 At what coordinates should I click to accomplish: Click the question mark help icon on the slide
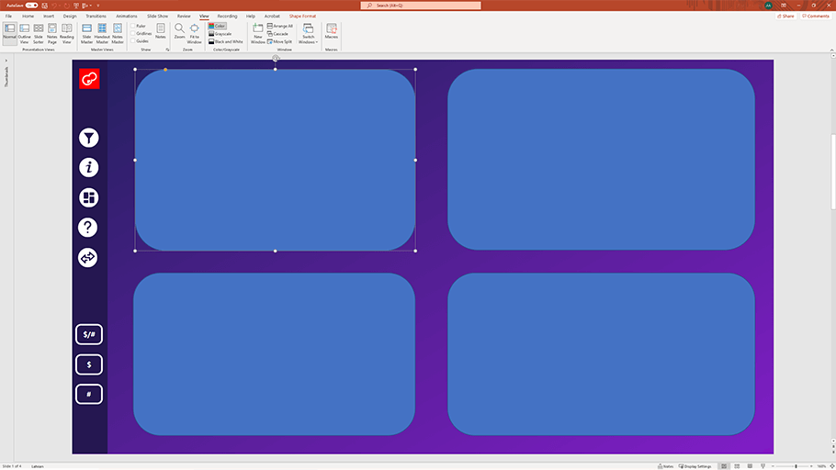coord(88,228)
